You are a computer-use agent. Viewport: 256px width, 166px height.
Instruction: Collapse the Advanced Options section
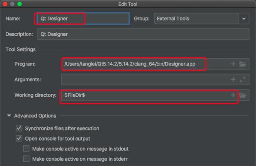[9, 116]
